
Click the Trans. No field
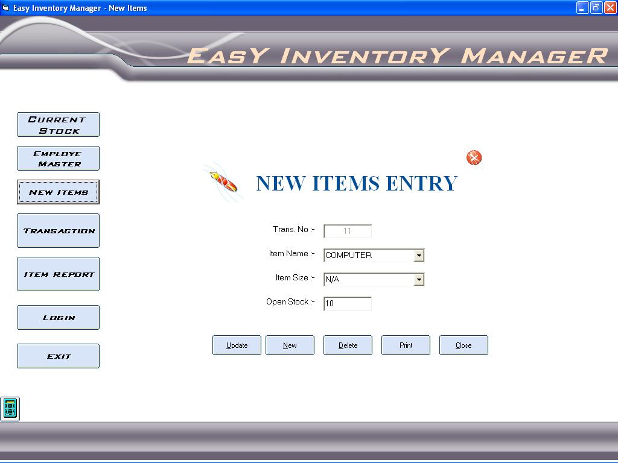click(348, 231)
